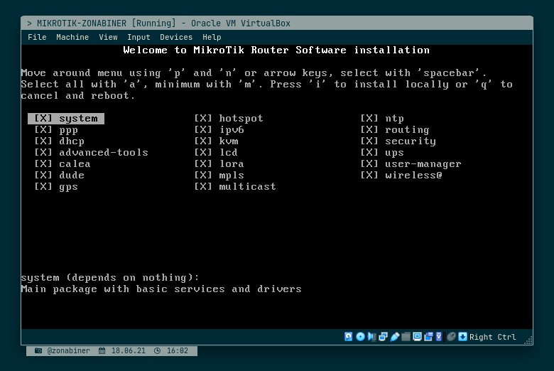Click the clock icon beside 16:02
The width and height of the screenshot is (554, 371).
157,351
